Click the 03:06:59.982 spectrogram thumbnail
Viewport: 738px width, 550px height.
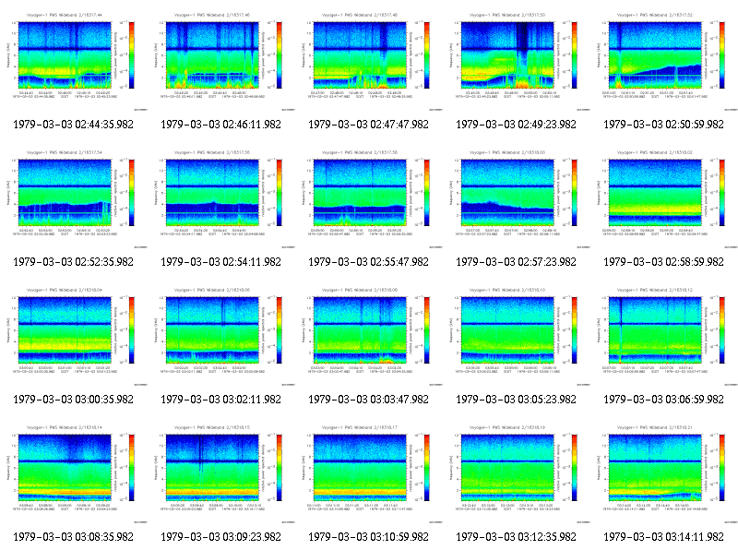[x=664, y=334]
